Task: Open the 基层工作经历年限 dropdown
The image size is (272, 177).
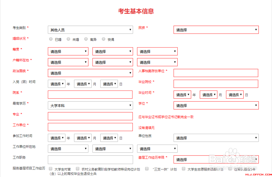Action: point(216,160)
